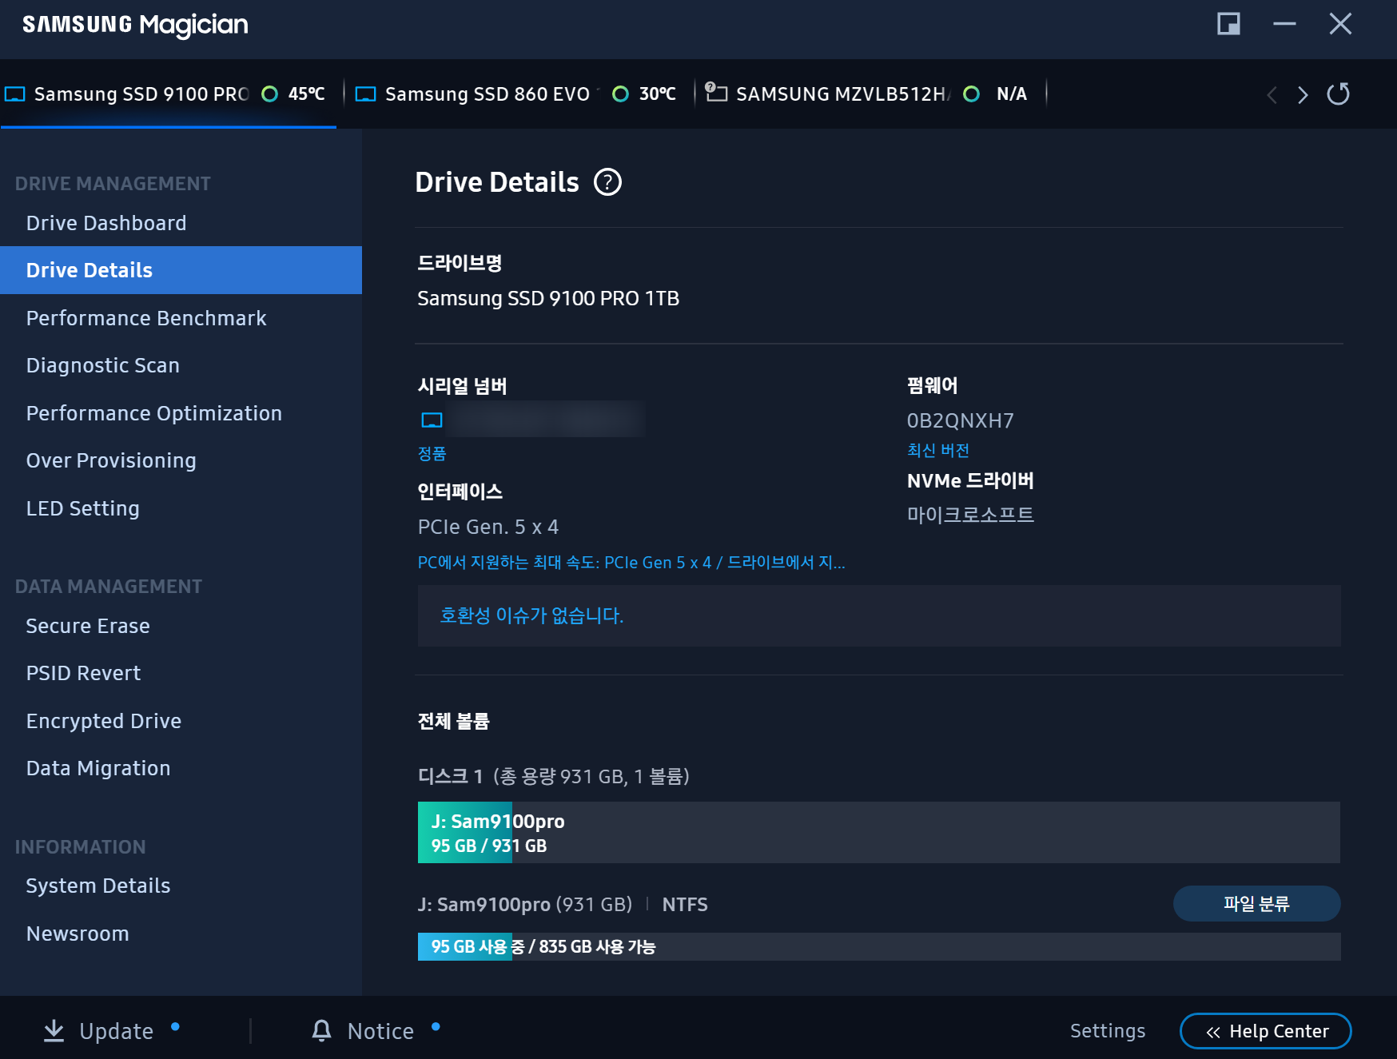Click the Samsung SSD 9100 PRO tab drive icon

point(14,94)
